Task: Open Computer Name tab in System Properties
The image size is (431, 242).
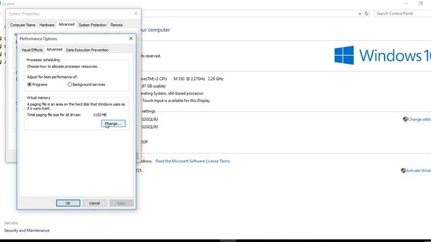Action: tap(23, 25)
